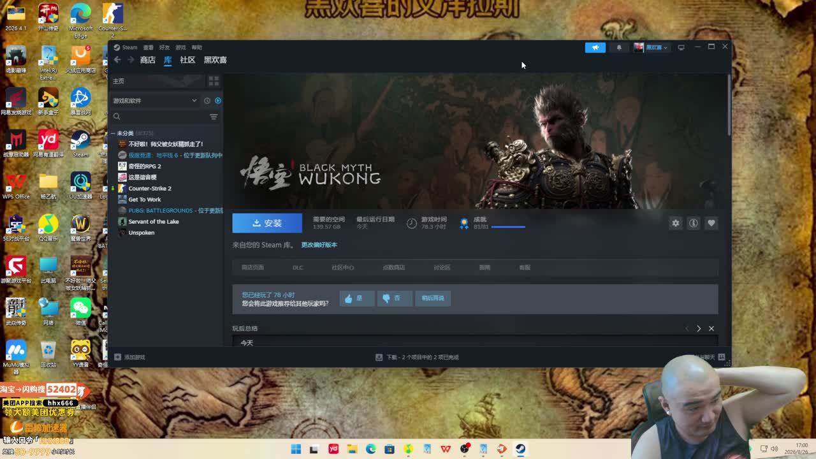Click the Steam window vertical scrollbar

[729, 105]
